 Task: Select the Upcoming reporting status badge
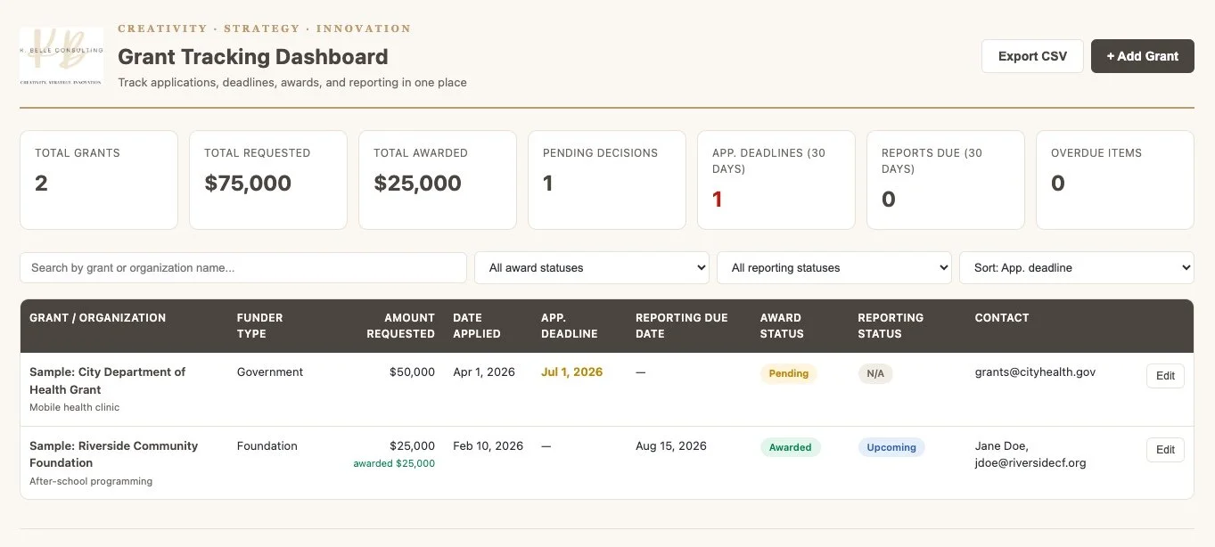pyautogui.click(x=891, y=447)
